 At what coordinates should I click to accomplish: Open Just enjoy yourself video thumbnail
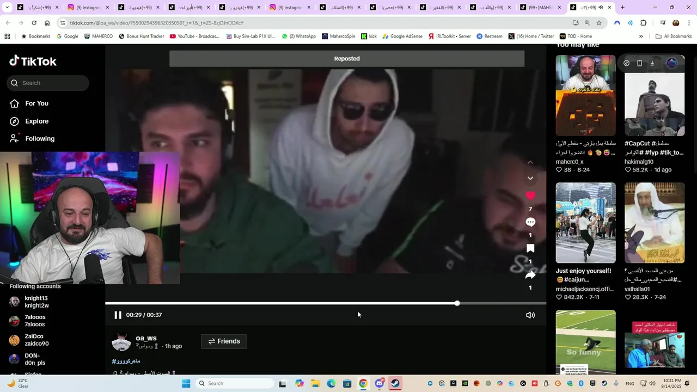click(585, 223)
